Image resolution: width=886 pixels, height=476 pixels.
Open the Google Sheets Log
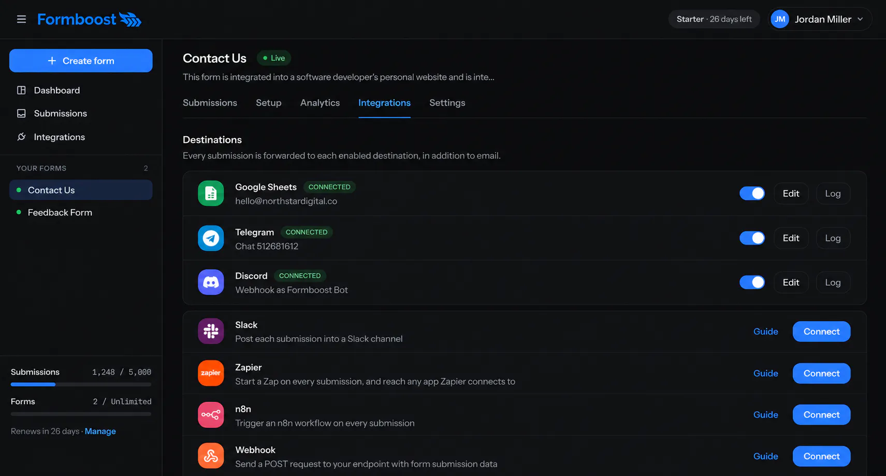point(833,193)
